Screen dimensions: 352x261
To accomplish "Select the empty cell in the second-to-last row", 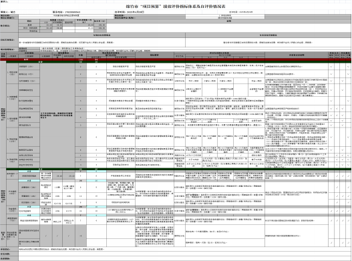I will tap(184, 254).
